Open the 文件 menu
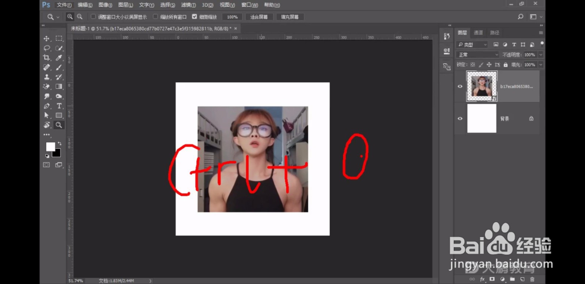 (x=64, y=5)
